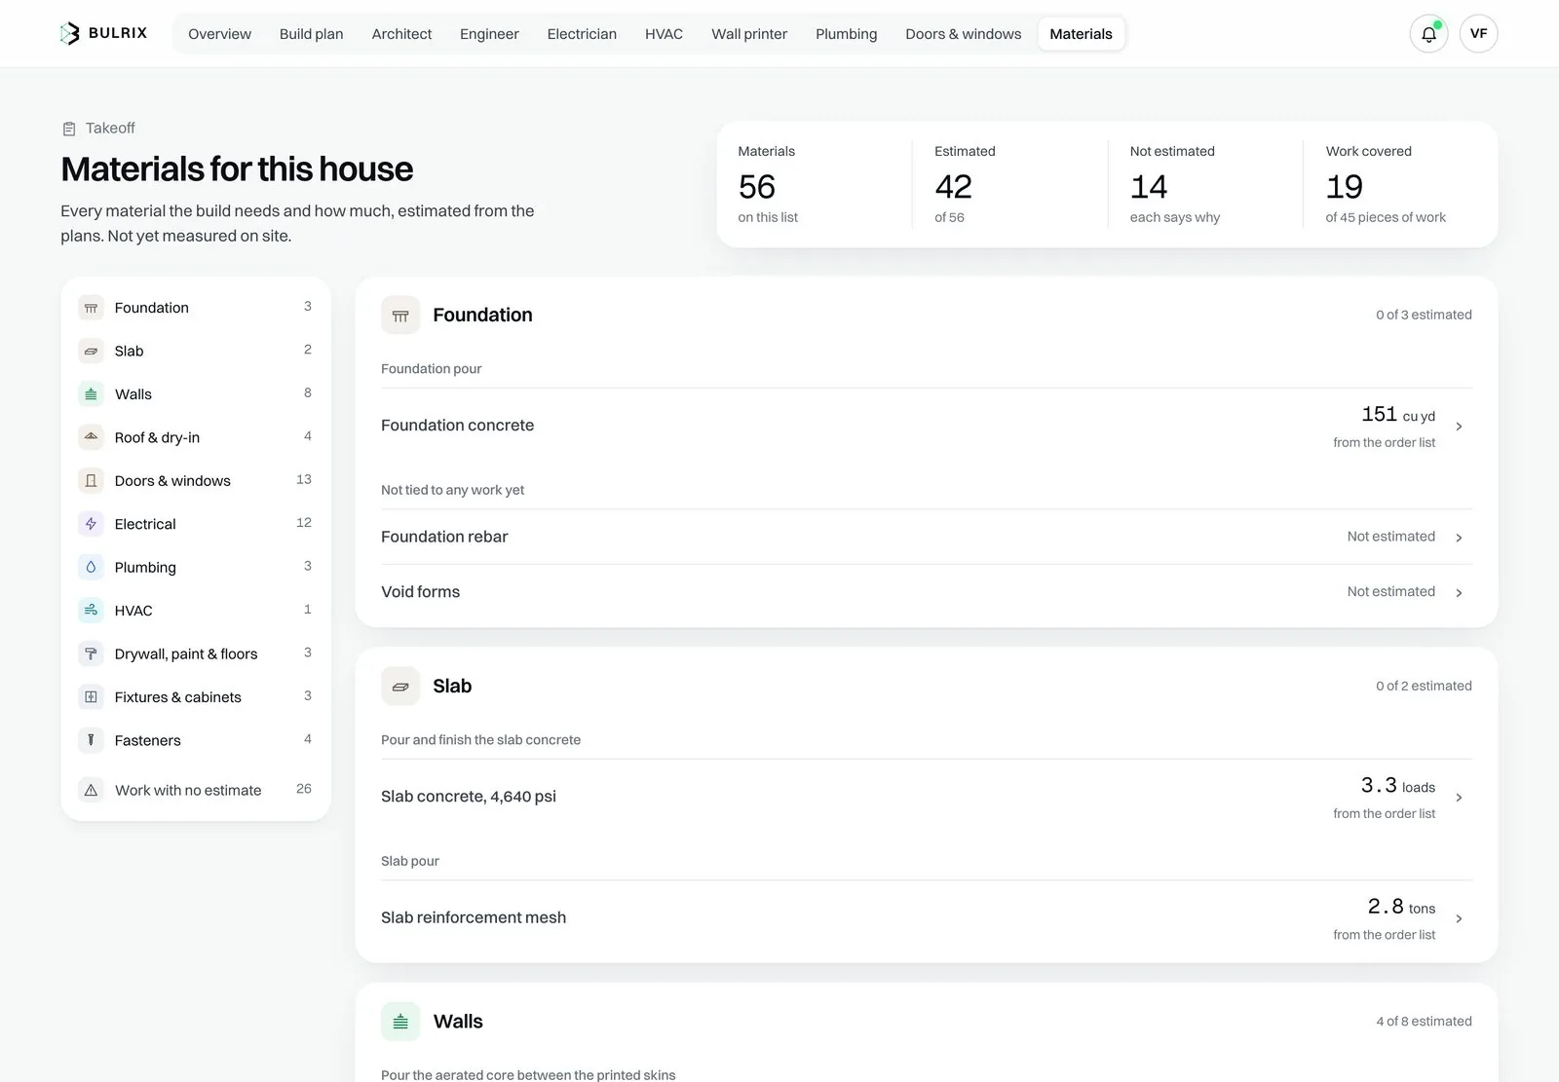Expand the Foundation concrete row chevron
This screenshot has width=1559, height=1082.
click(1459, 427)
